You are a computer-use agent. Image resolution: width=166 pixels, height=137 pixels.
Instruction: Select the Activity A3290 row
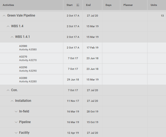point(28,69)
